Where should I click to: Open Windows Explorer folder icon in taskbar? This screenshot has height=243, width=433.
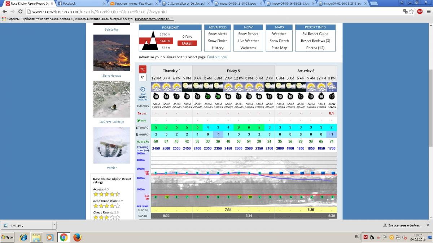pyautogui.click(x=36, y=237)
